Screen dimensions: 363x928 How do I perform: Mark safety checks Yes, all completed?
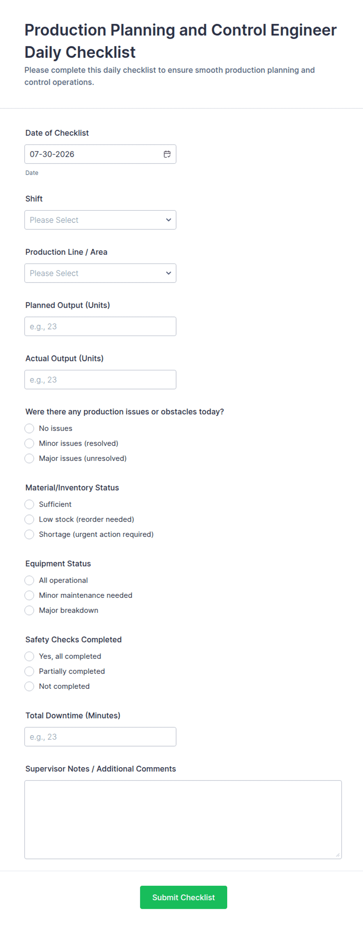[29, 656]
